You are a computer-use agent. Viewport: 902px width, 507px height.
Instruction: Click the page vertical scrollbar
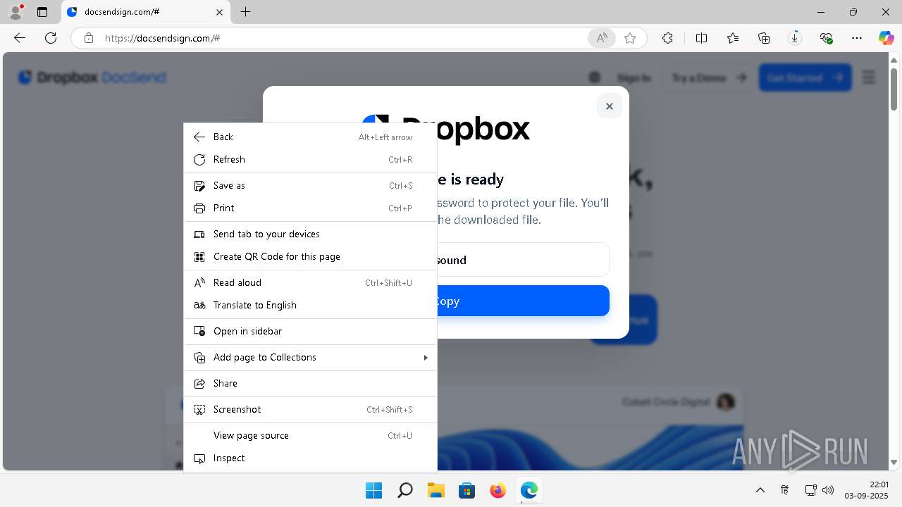[x=894, y=89]
